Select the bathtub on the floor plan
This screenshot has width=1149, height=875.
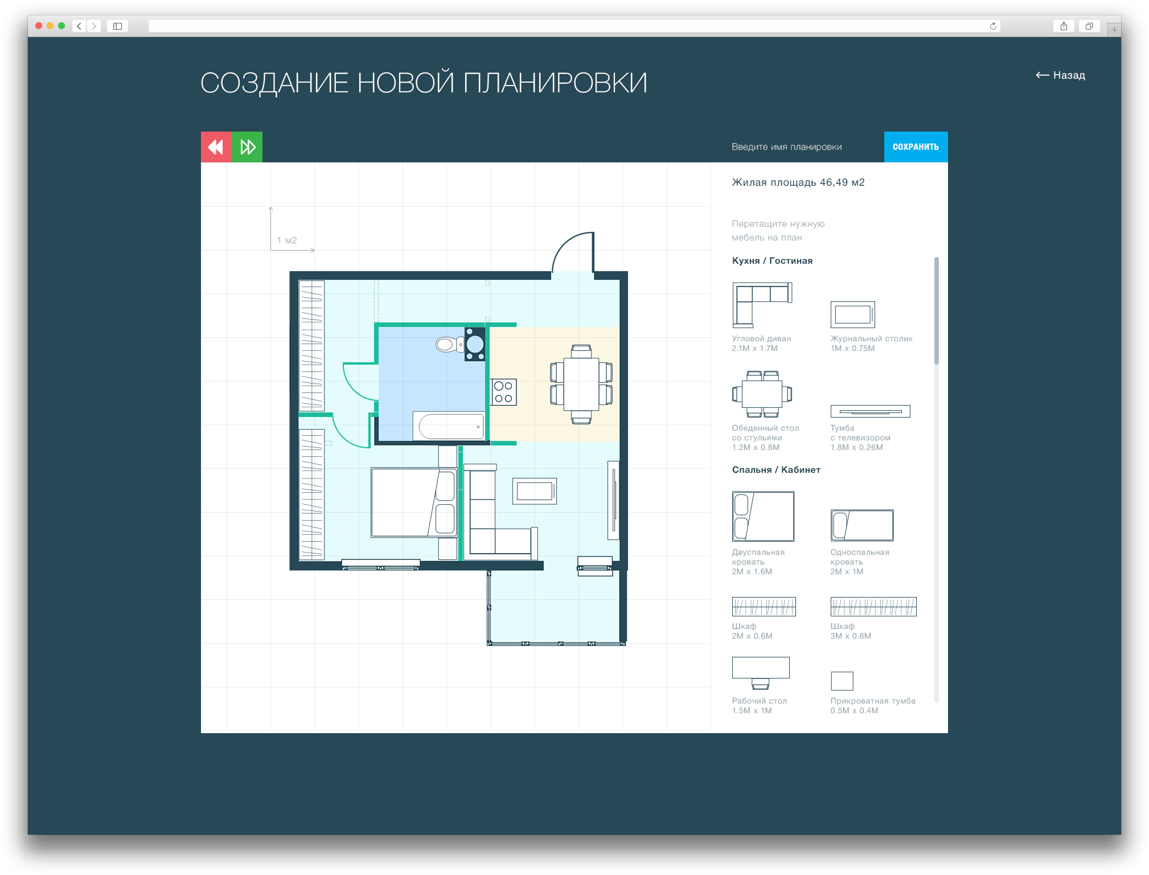coord(451,426)
